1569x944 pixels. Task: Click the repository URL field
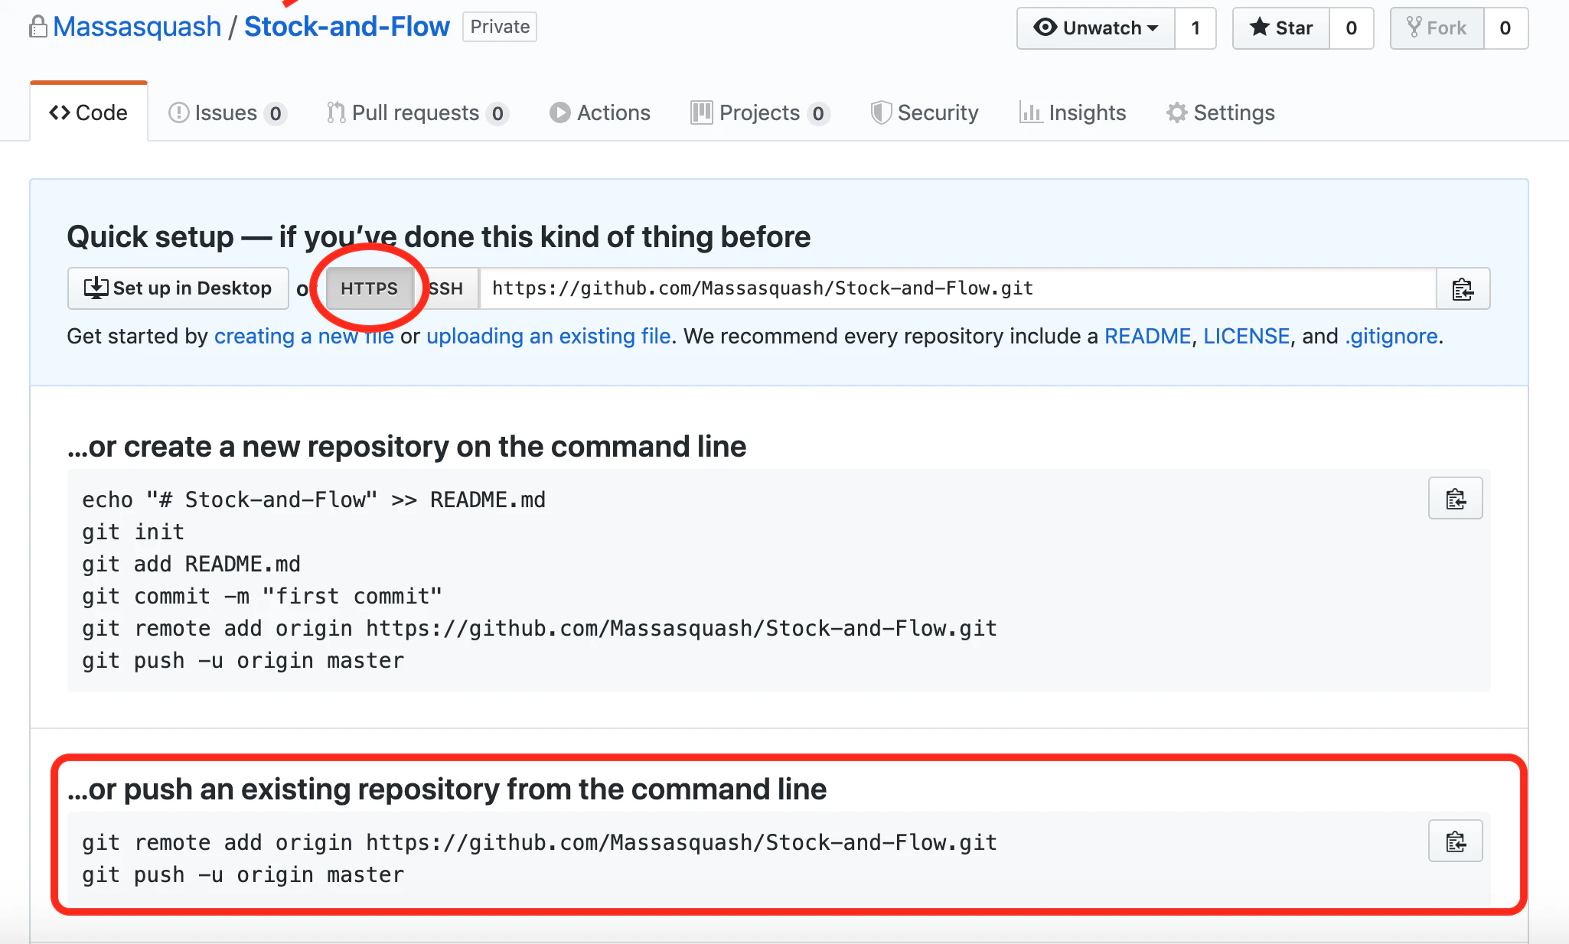pos(957,288)
